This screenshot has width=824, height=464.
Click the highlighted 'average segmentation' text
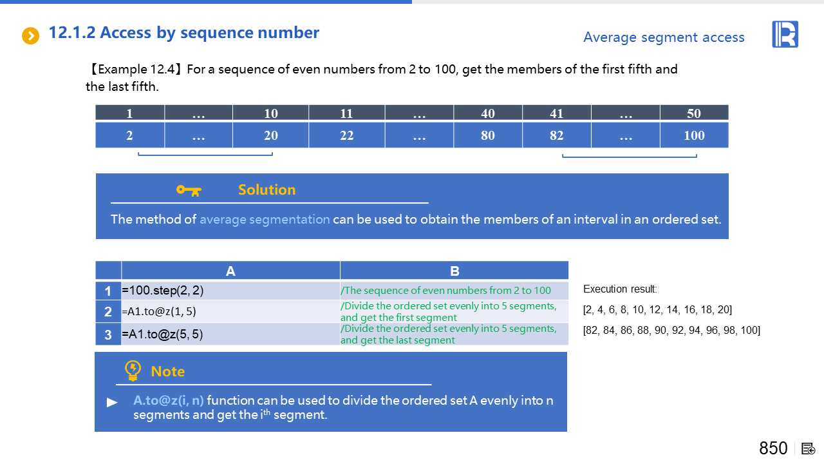coord(265,219)
